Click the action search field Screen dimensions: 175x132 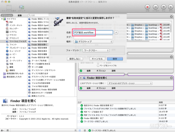(38, 15)
